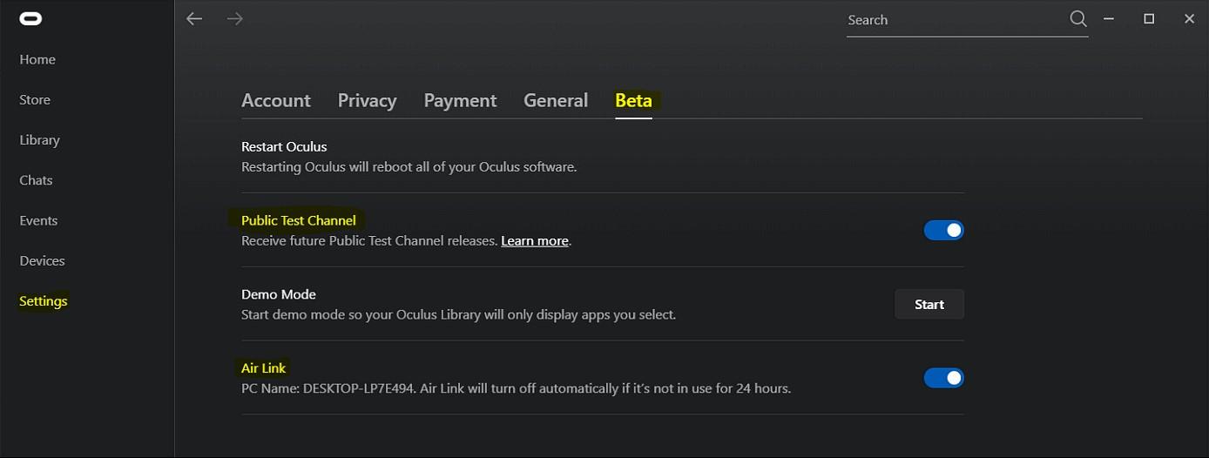Go to Store in the sidebar
The height and width of the screenshot is (458, 1209).
coord(35,99)
